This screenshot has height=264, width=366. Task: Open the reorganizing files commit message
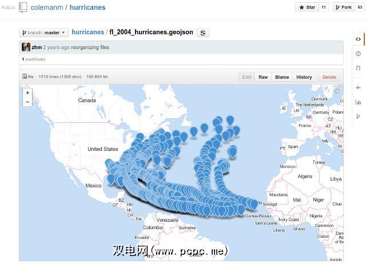(x=90, y=47)
